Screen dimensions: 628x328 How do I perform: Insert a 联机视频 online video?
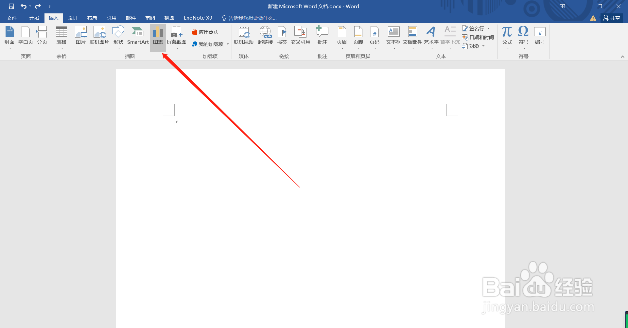pyautogui.click(x=244, y=35)
